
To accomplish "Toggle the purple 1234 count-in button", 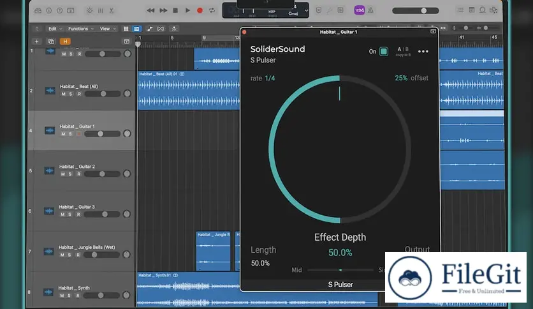I will click(x=360, y=10).
